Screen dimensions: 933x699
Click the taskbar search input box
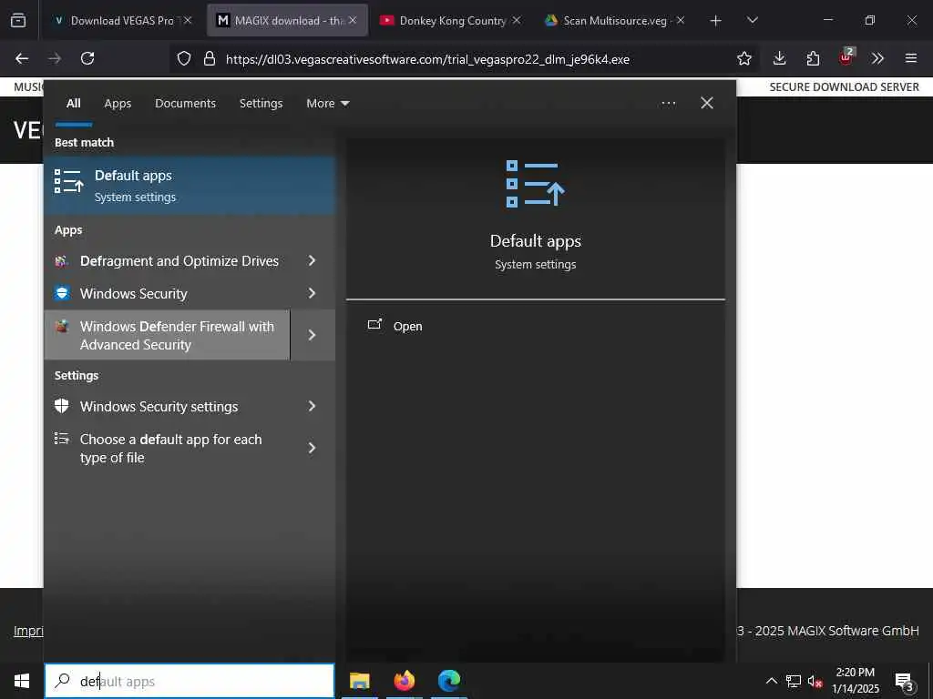tap(190, 681)
